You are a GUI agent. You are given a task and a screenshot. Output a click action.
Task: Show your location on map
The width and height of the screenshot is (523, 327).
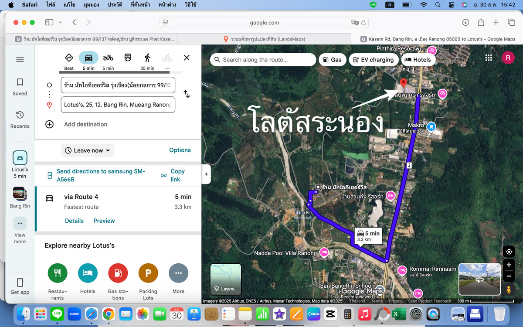tap(508, 252)
